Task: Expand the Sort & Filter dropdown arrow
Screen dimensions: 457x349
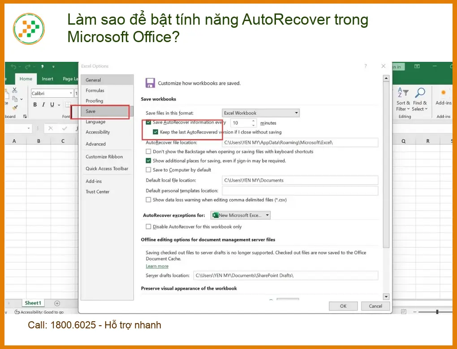Action: coord(408,109)
